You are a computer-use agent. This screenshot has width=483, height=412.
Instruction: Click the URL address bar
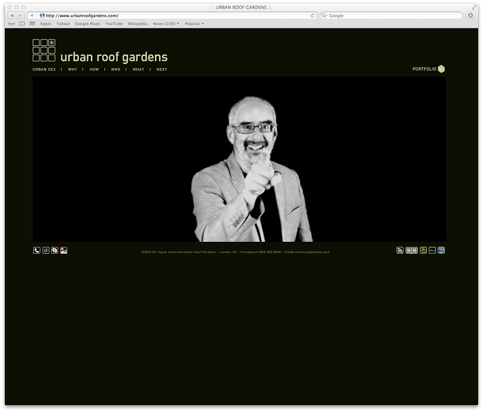(x=177, y=16)
